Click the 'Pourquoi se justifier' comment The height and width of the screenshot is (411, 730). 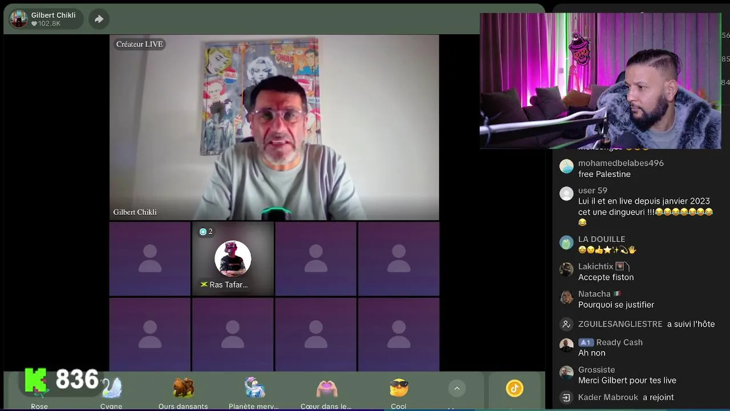(x=616, y=305)
